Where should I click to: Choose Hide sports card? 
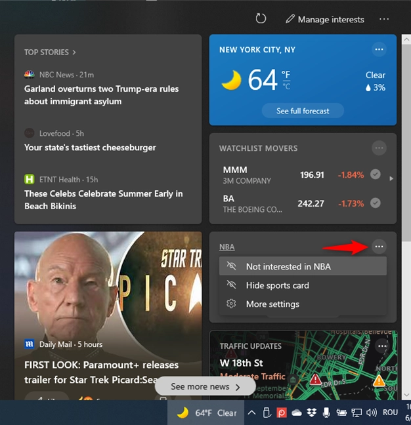303,285
